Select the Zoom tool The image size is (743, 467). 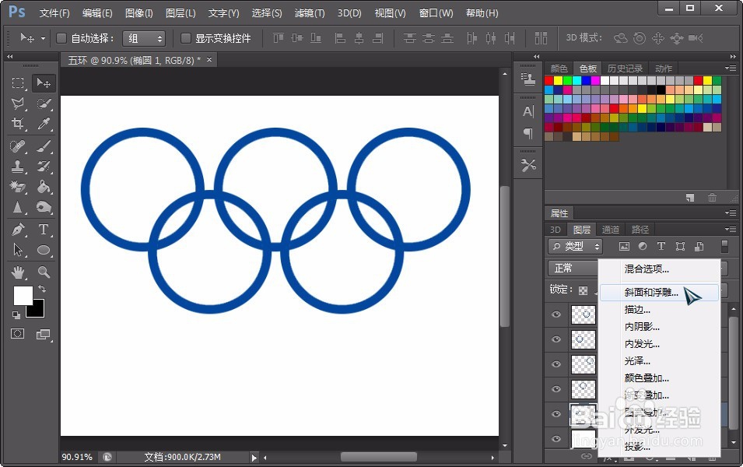coord(44,272)
